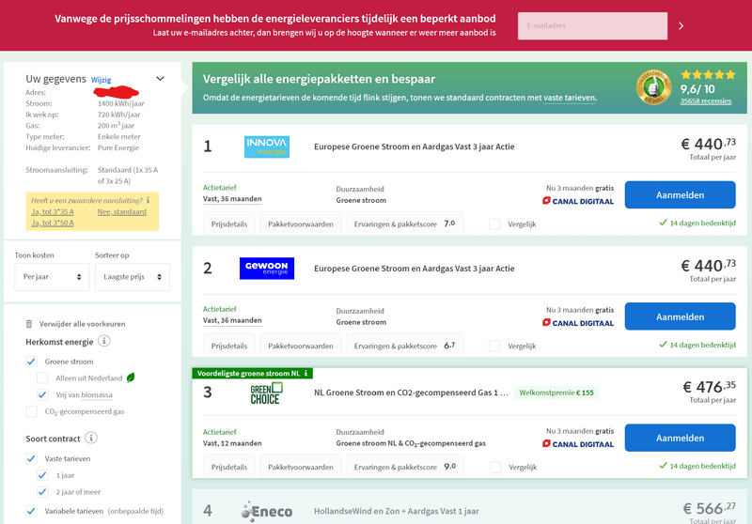Click HollandseWind en Zon + Aardgas offer title
Screen dimensions: 752x524
(396, 511)
